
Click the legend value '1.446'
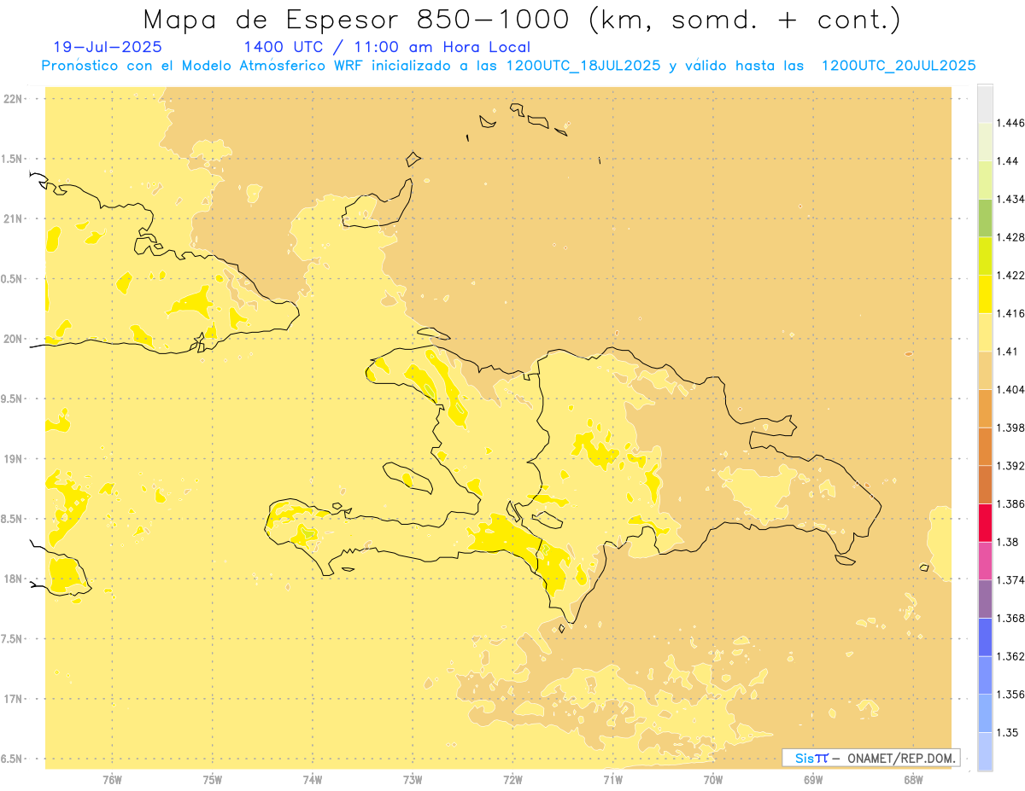(x=1010, y=123)
